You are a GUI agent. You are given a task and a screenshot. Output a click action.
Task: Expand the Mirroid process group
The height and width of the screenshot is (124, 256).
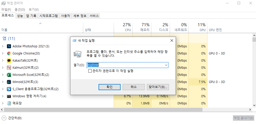3,82
